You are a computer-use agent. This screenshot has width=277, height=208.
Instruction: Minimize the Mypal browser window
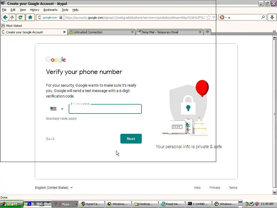[x=261, y=3]
